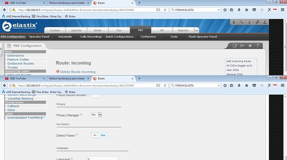Image resolution: width=287 pixels, height=160 pixels.
Task: Open the user profile icon in Elastix header
Action: 265,22
